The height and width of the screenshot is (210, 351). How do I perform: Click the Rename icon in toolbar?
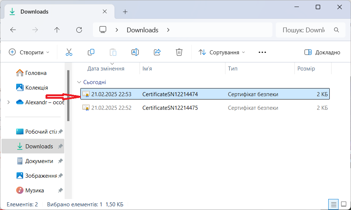click(135, 52)
